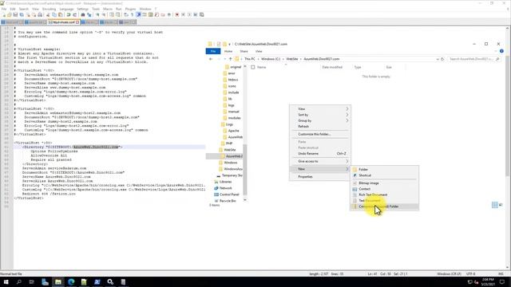
Task: Open Properties from the context menu
Action: coord(320,177)
